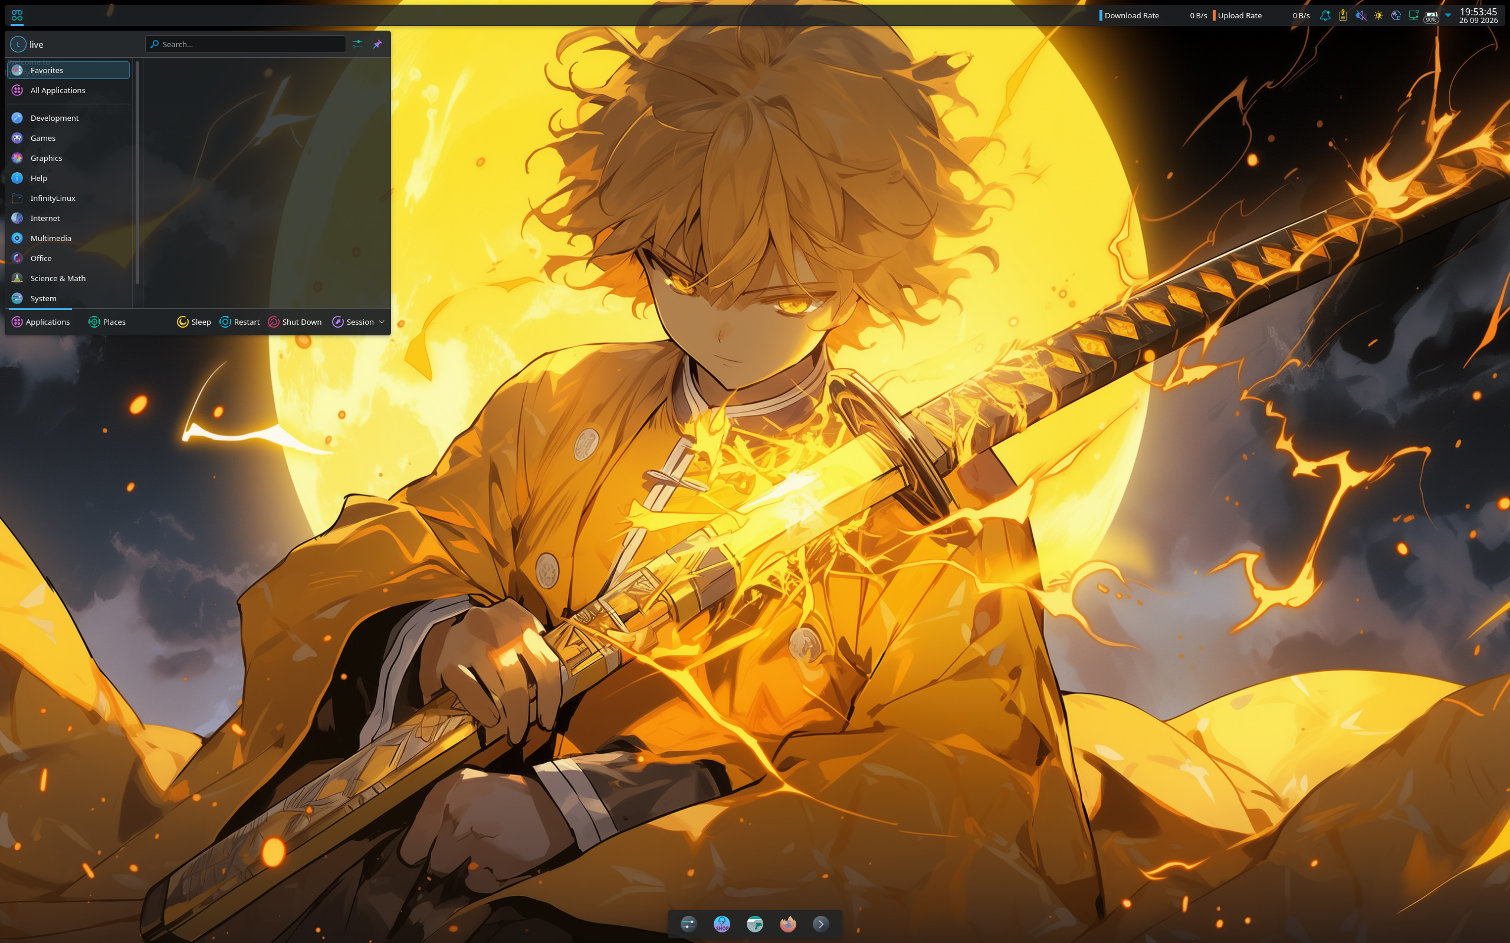Screen dimensions: 1510x943
Task: Switch to the Applications tab
Action: (41, 322)
